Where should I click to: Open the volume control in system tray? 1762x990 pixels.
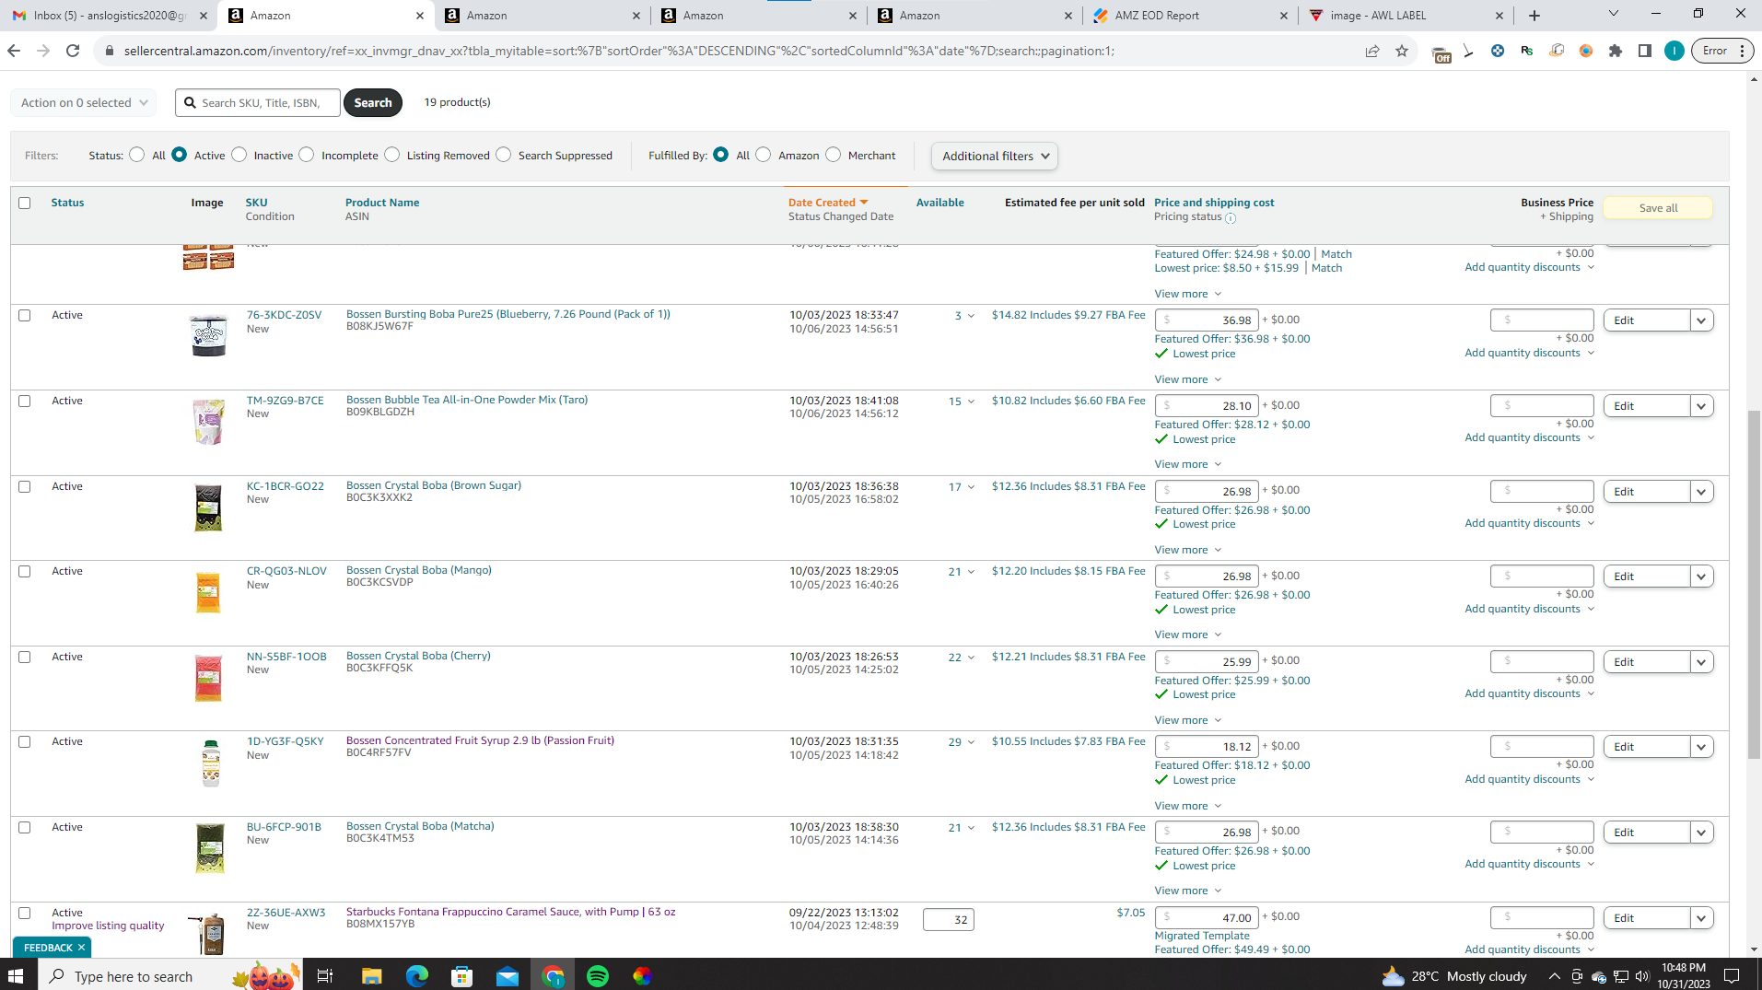1642,976
